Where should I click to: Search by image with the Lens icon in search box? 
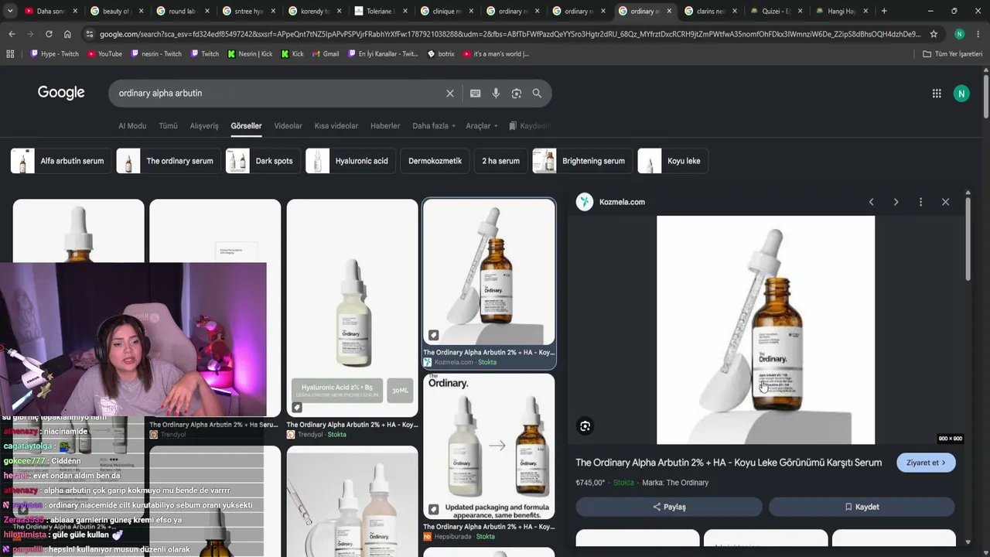click(x=517, y=94)
